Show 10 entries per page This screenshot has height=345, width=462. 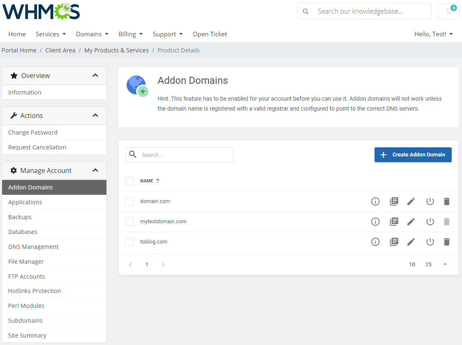[x=412, y=265]
